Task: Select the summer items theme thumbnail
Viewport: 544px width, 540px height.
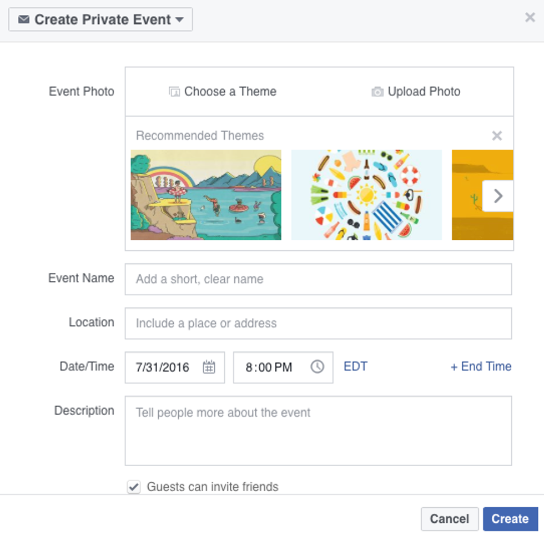Action: click(366, 195)
